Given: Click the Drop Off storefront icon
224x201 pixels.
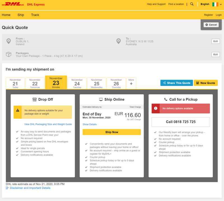Looking at the screenshot, I should coord(34,99).
